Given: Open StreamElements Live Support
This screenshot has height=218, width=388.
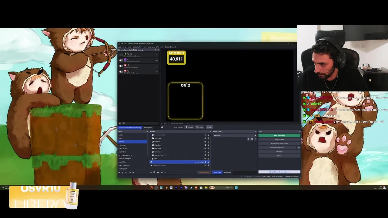Looking at the screenshot, I should pyautogui.click(x=279, y=172).
